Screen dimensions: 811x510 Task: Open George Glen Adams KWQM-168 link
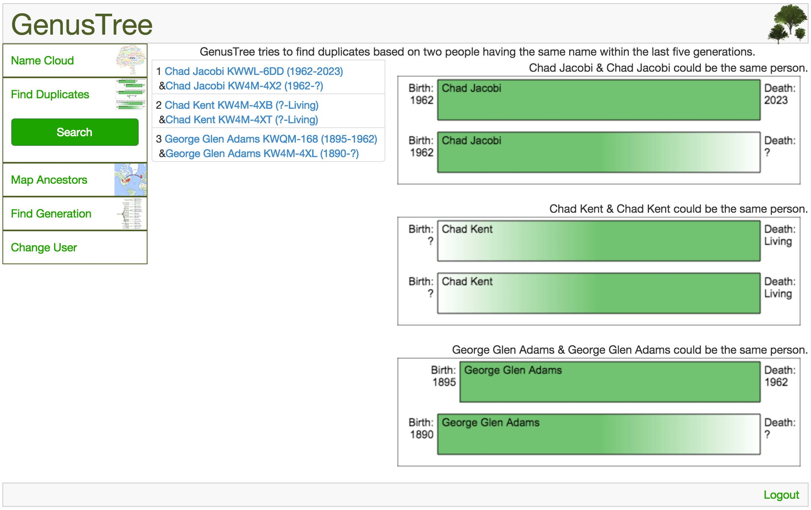[270, 139]
